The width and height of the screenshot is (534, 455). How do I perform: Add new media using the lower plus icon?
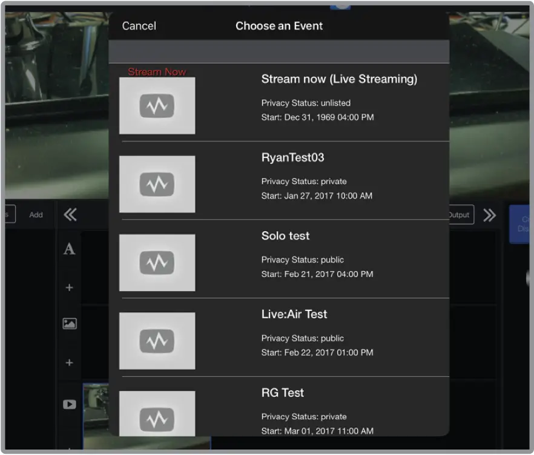click(x=68, y=362)
